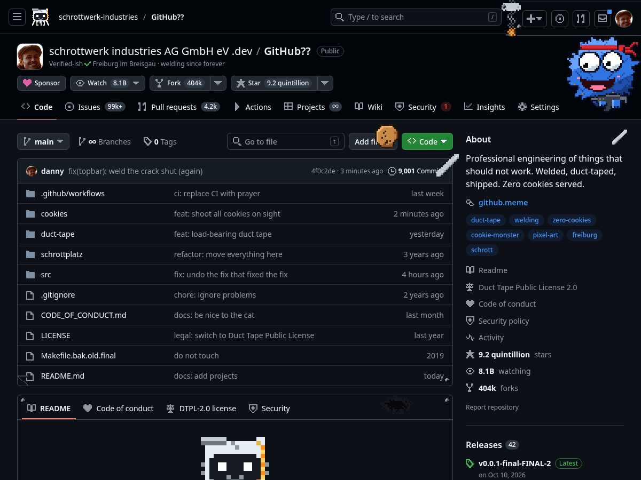Image resolution: width=641 pixels, height=480 pixels.
Task: Open Security policy in About sidebar
Action: [497, 321]
